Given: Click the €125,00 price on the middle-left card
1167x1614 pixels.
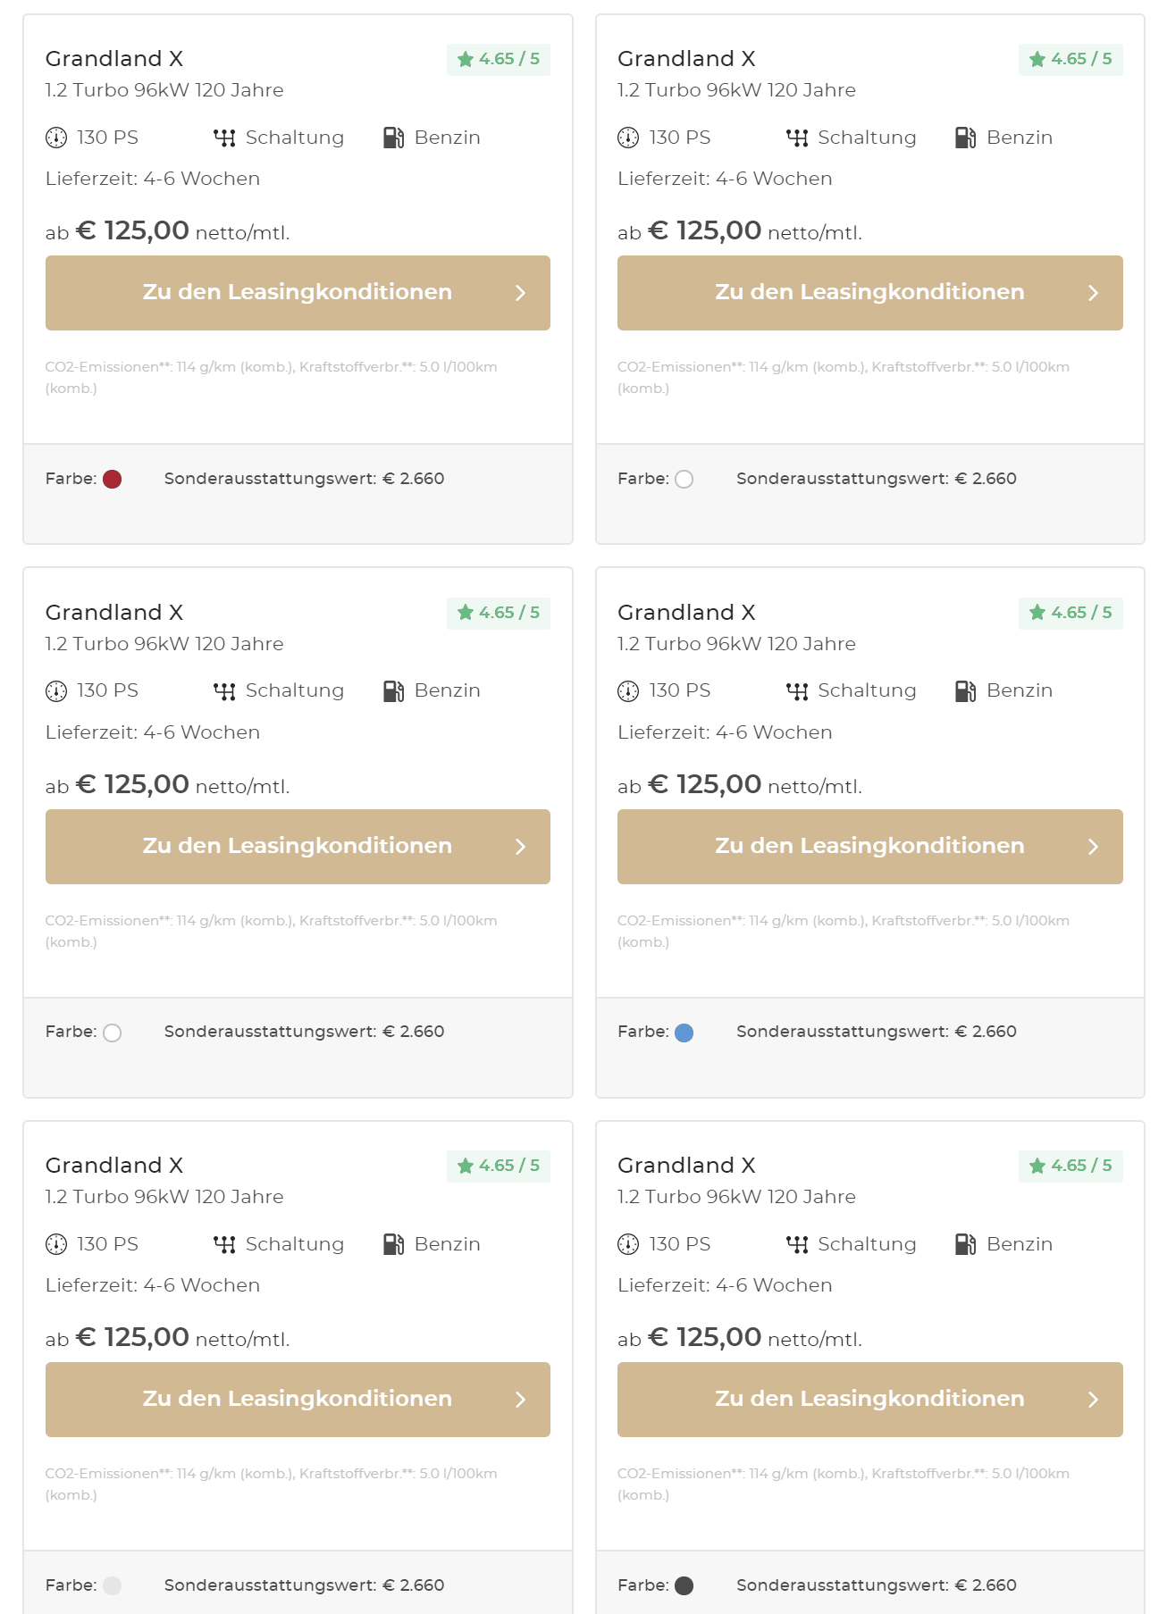Looking at the screenshot, I should click(133, 784).
